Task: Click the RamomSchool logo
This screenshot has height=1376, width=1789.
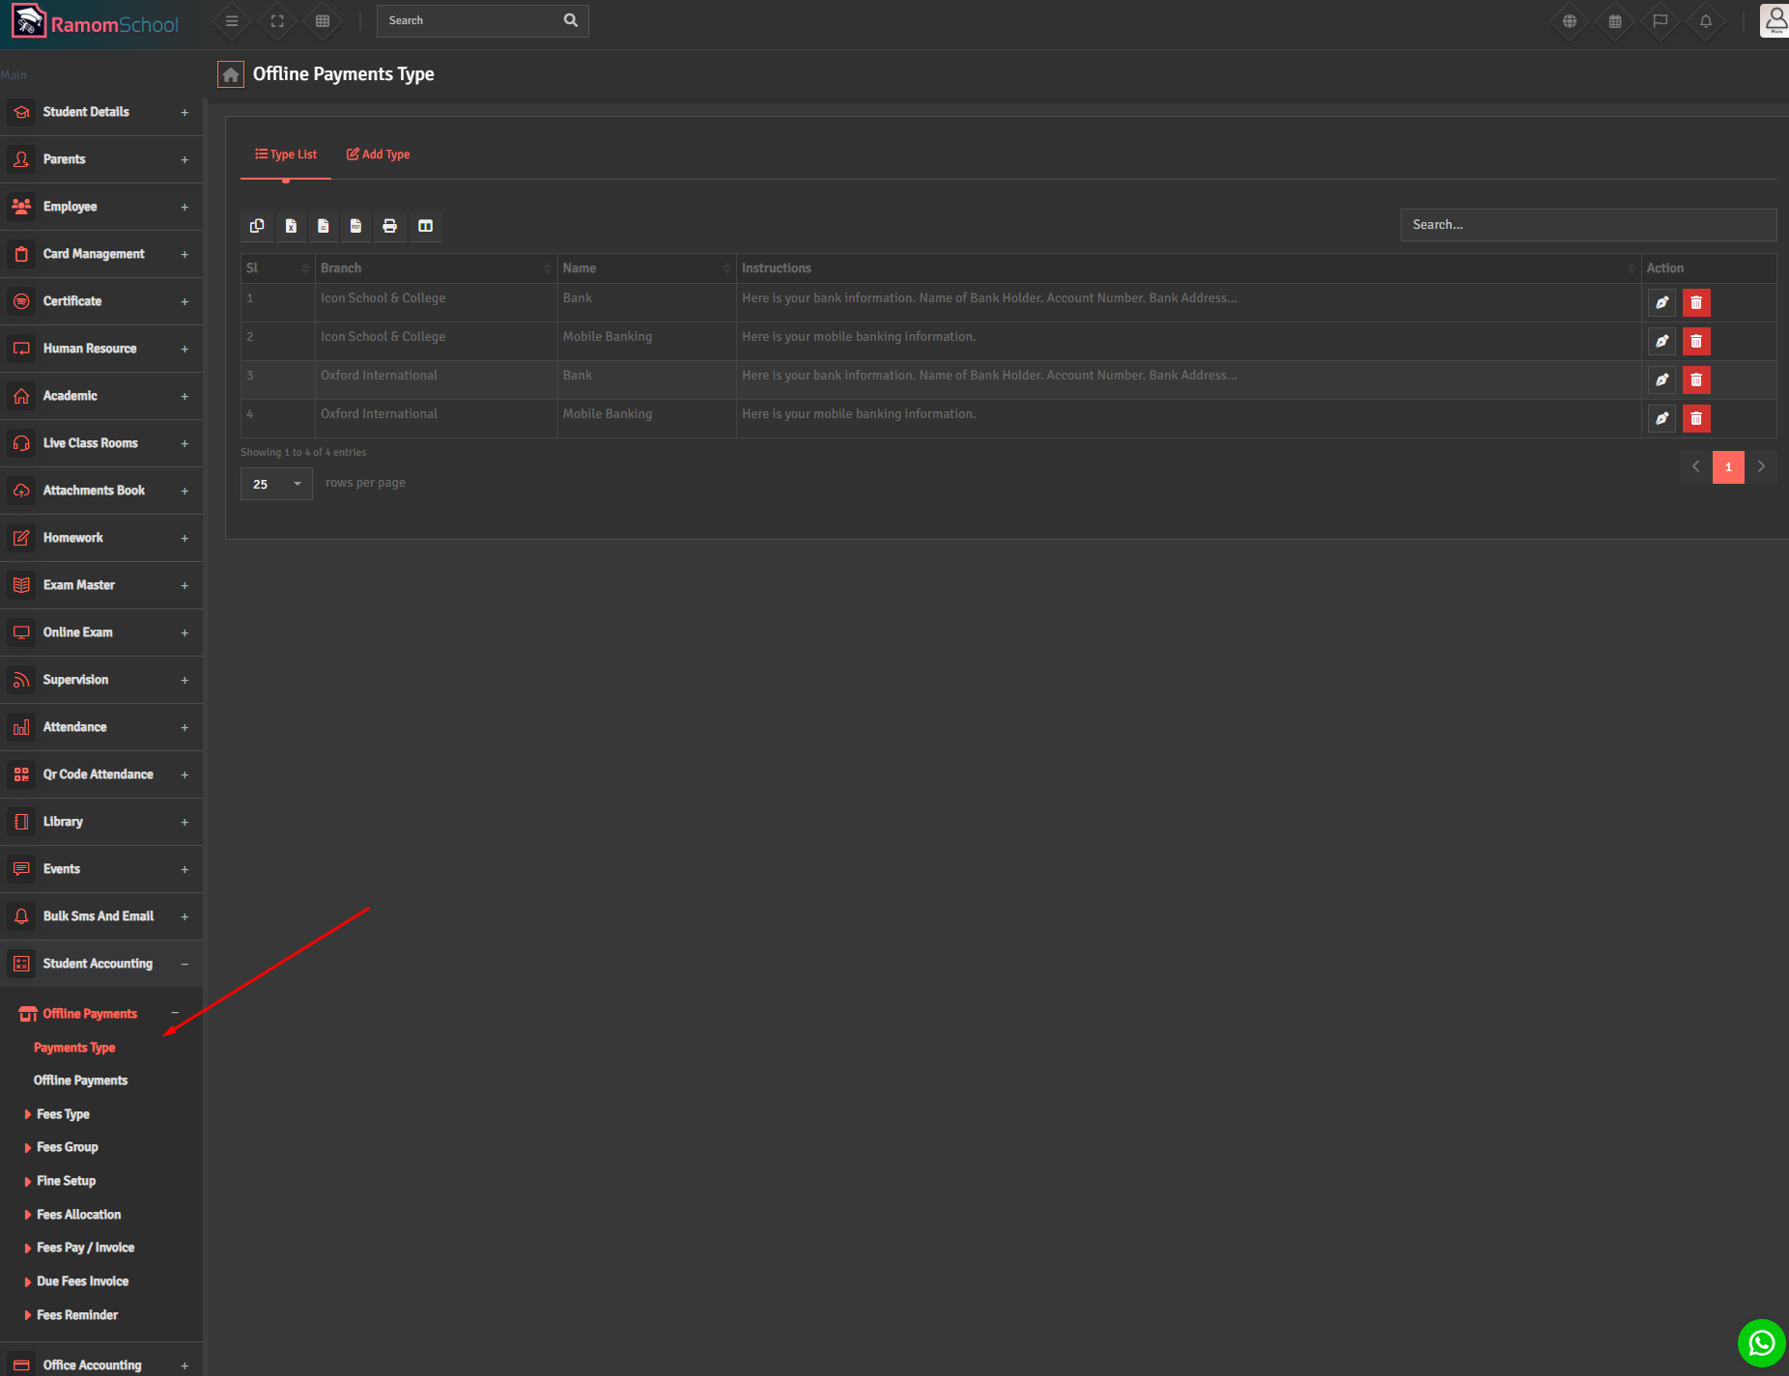Action: click(95, 23)
